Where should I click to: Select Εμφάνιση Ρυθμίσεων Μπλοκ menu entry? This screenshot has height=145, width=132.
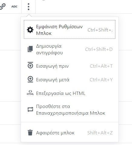(69, 29)
